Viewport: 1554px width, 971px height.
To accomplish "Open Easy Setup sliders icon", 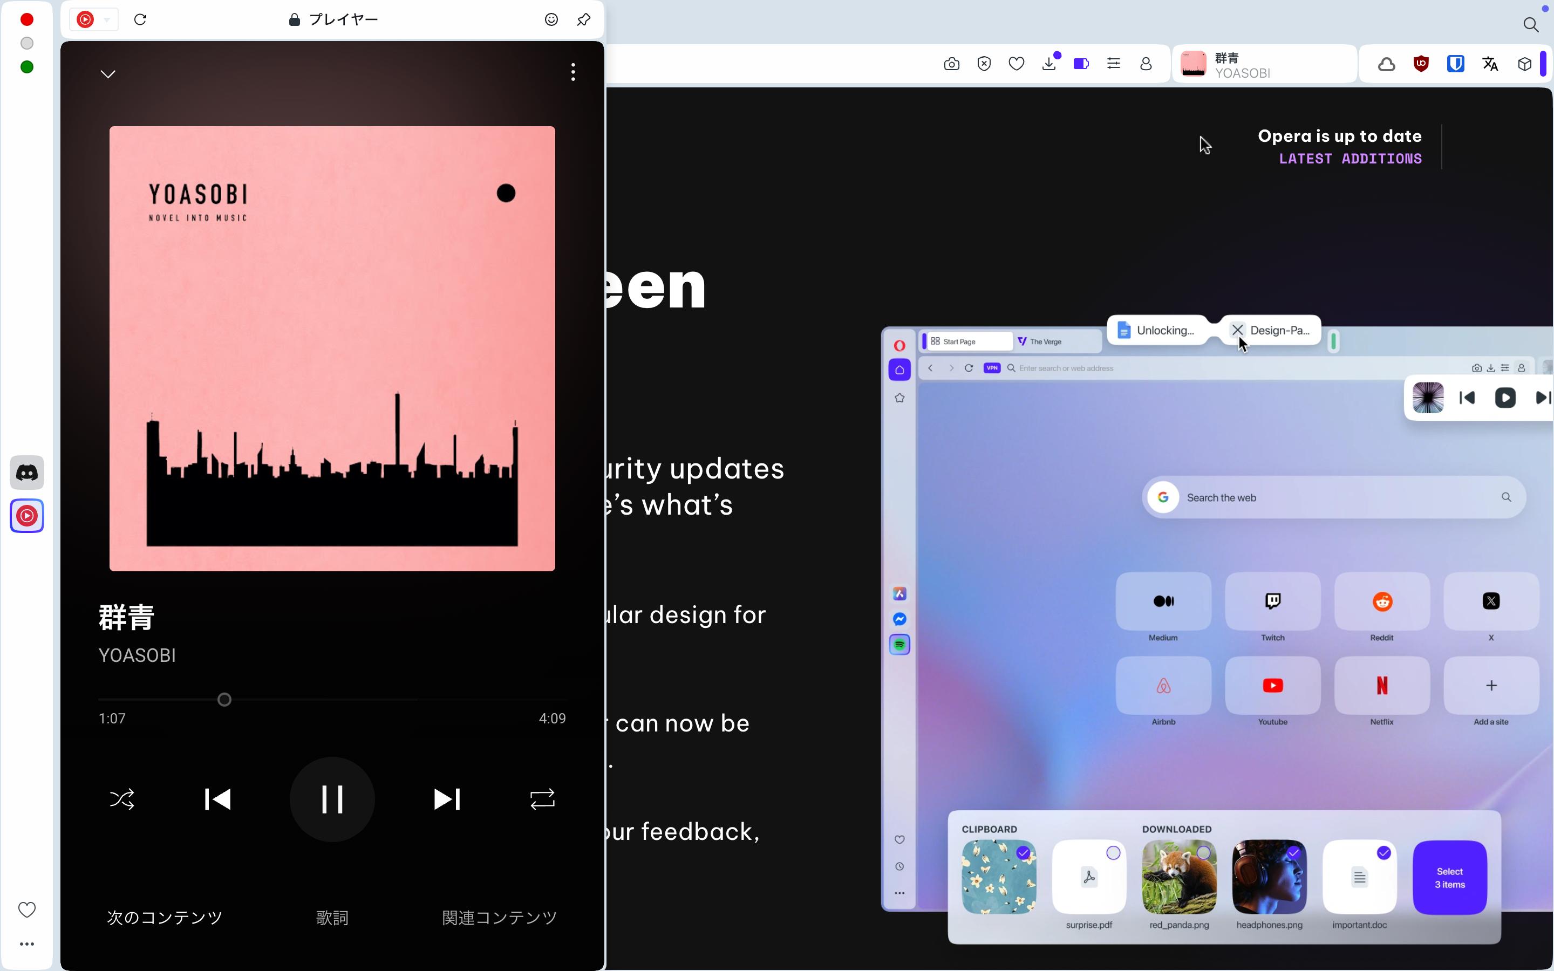I will click(1114, 64).
